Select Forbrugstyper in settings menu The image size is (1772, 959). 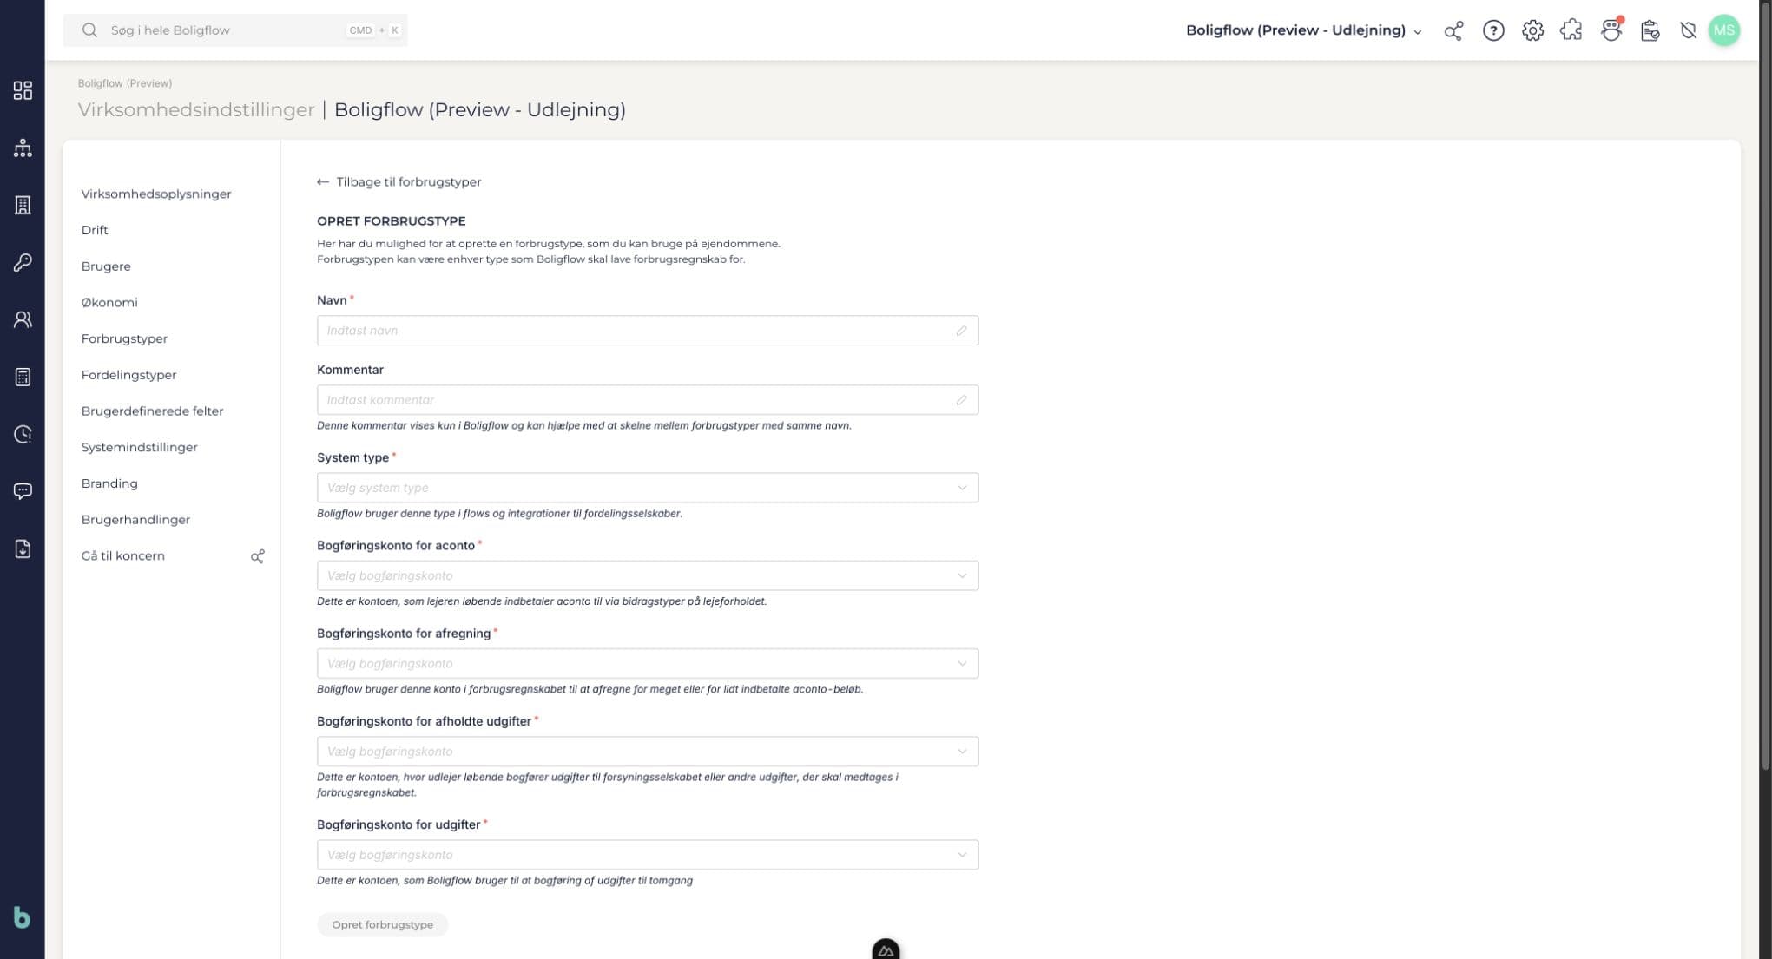pos(124,338)
